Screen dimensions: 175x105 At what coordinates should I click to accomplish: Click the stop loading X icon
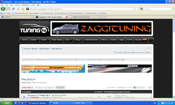point(18,9)
